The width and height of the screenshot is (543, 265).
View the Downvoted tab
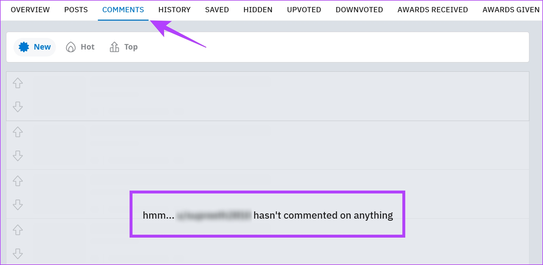point(359,10)
